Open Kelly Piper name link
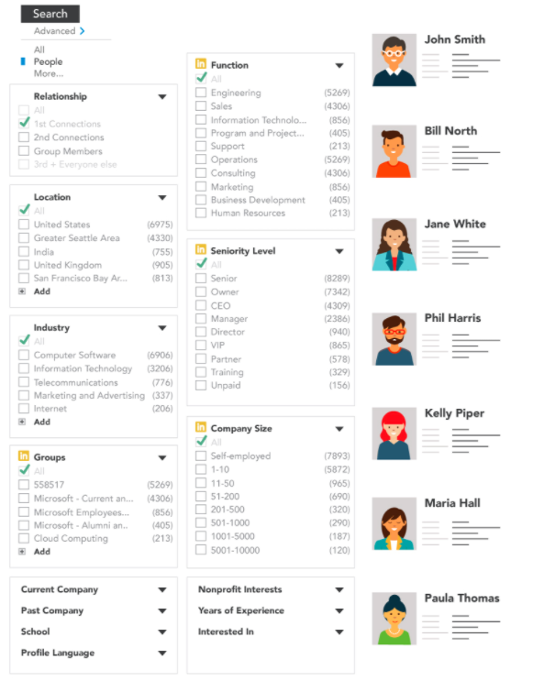This screenshot has width=533, height=681. click(454, 413)
